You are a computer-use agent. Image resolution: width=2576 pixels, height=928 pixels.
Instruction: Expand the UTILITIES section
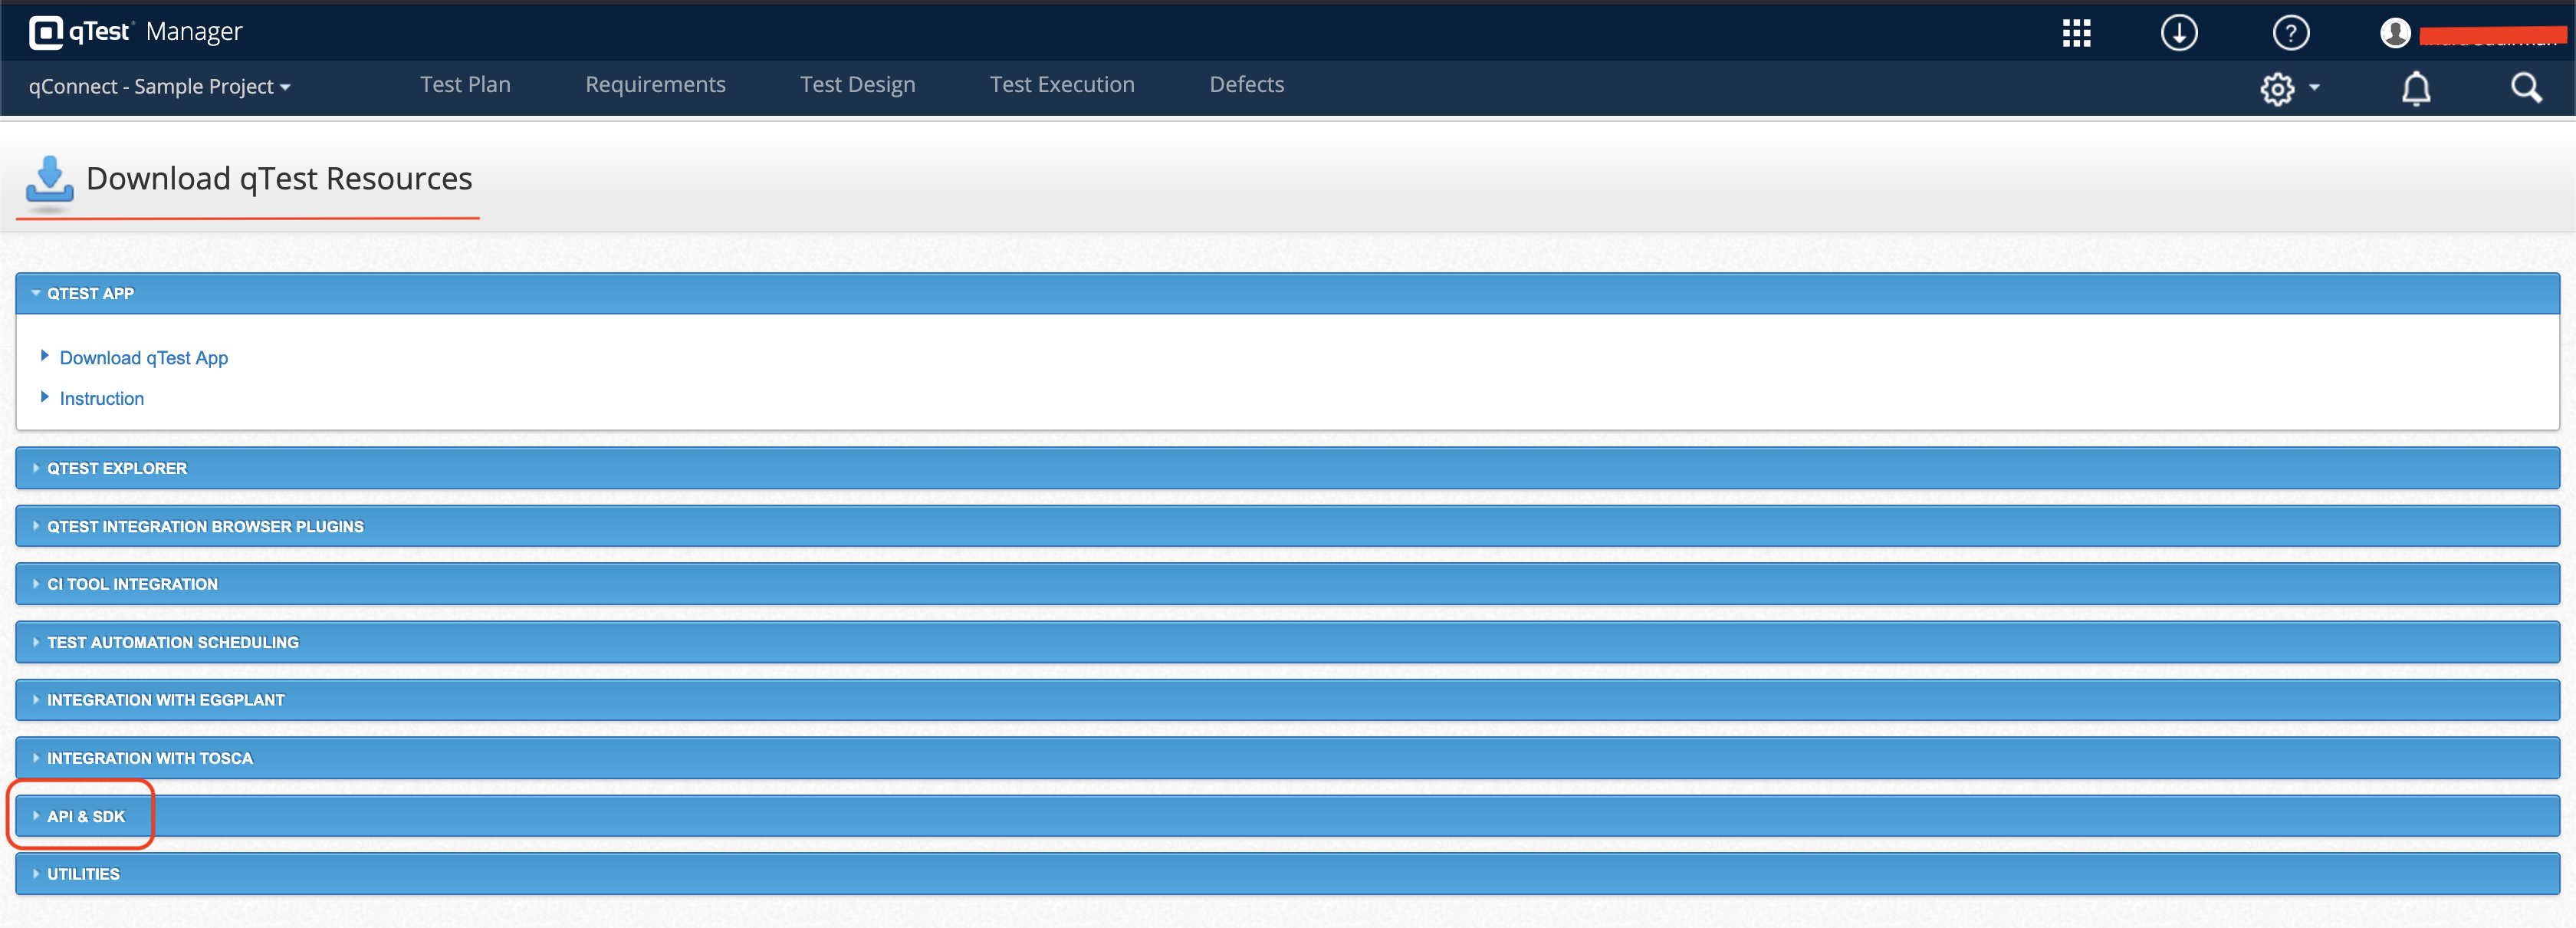click(x=83, y=874)
